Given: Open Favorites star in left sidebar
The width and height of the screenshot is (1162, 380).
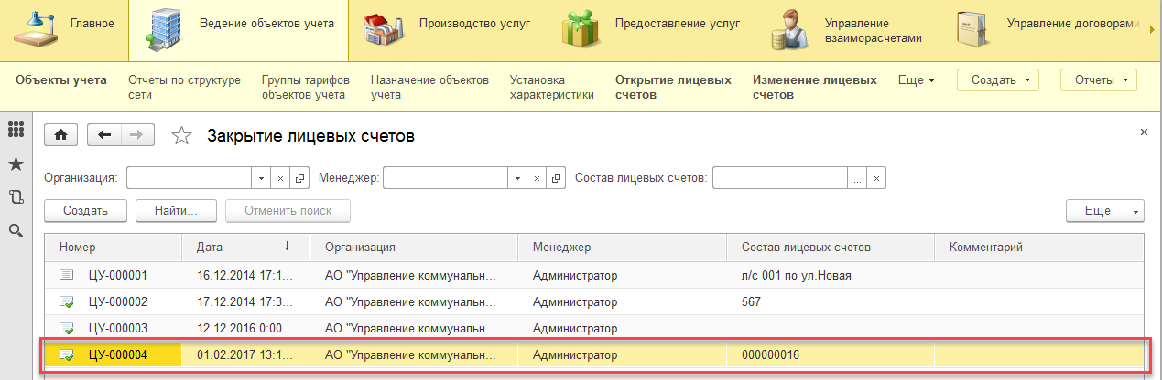Looking at the screenshot, I should coord(15,164).
